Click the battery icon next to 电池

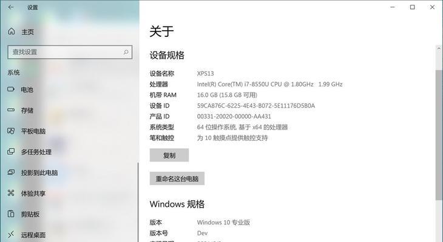point(11,90)
